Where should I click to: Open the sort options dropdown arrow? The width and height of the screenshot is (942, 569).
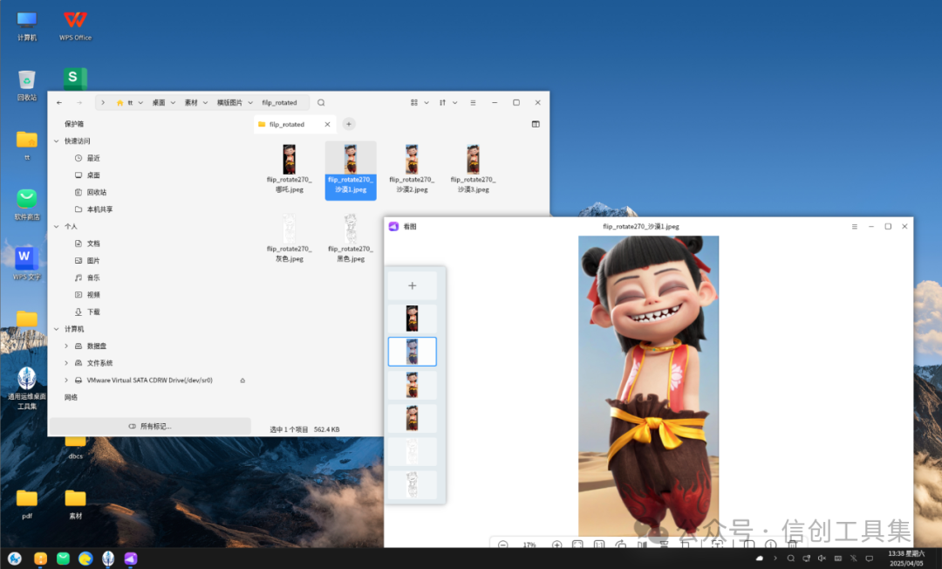pos(454,103)
